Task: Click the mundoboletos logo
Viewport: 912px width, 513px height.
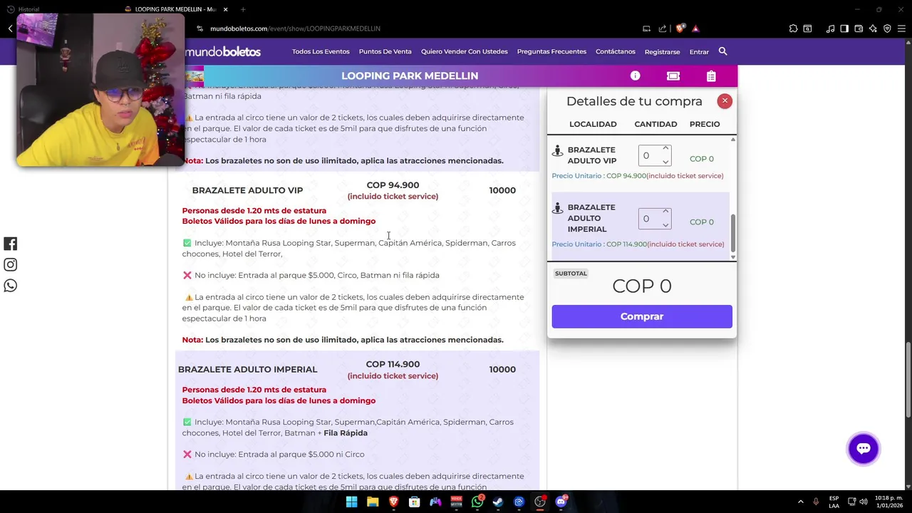Action: [x=223, y=51]
